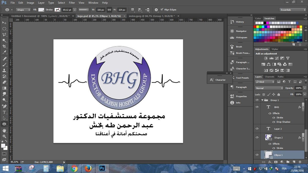Open the Normal blend mode dropdown
The image size is (308, 173).
tap(269, 88)
